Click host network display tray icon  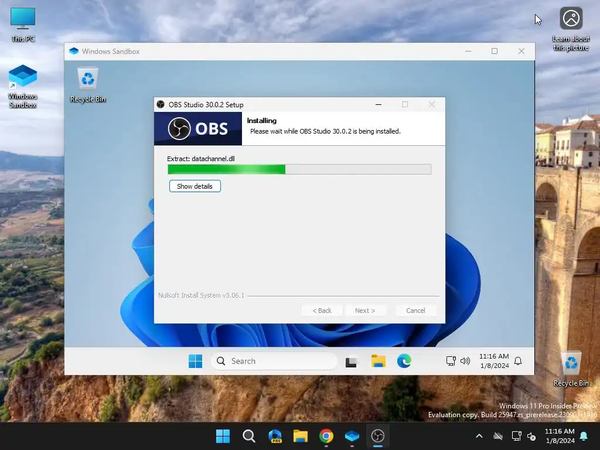(x=517, y=436)
